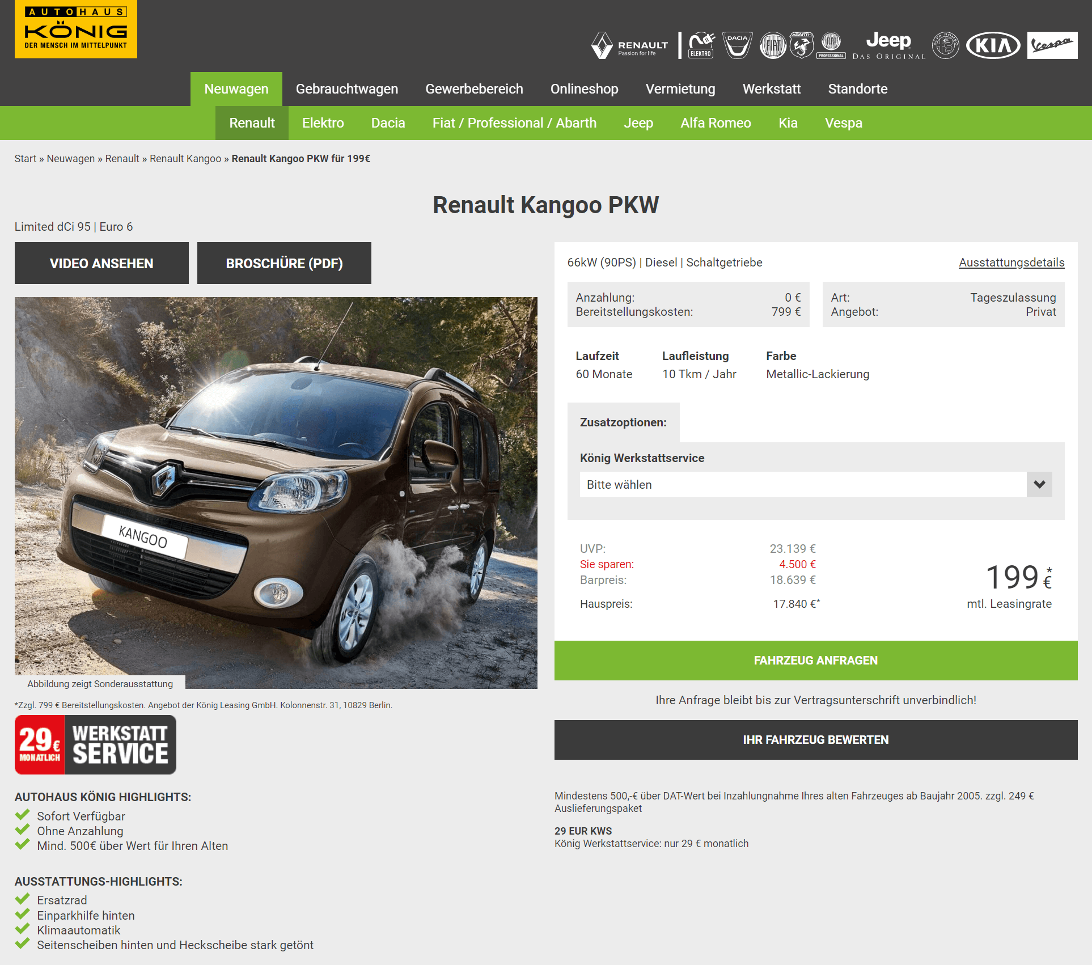Open Vespa submenu entry
The height and width of the screenshot is (965, 1092).
844,123
